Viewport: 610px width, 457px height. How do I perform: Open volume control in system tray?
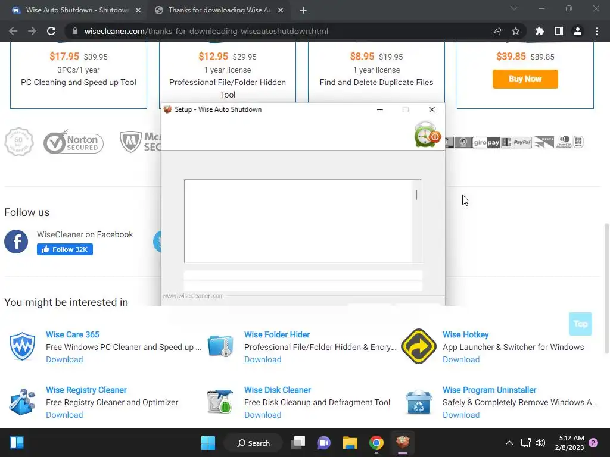point(540,443)
